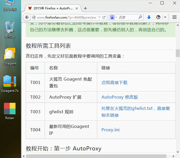Click the 教程开始：第一步 AutoProxy heading
The height and width of the screenshot is (158, 180).
point(64,149)
